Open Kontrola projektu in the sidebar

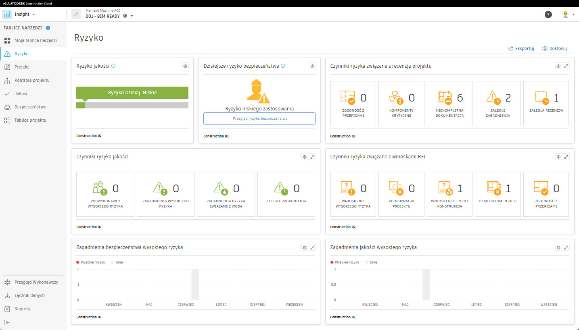[x=32, y=80]
